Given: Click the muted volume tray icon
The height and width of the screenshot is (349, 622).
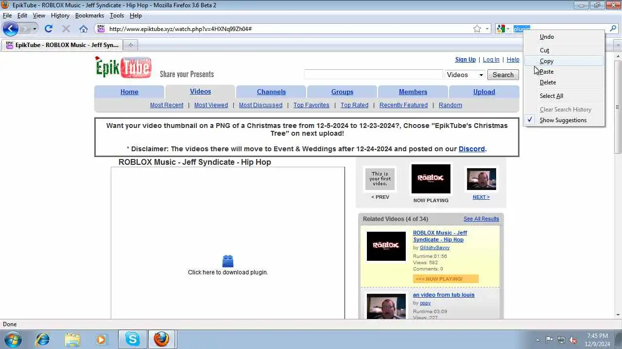Looking at the screenshot, I should click(573, 340).
